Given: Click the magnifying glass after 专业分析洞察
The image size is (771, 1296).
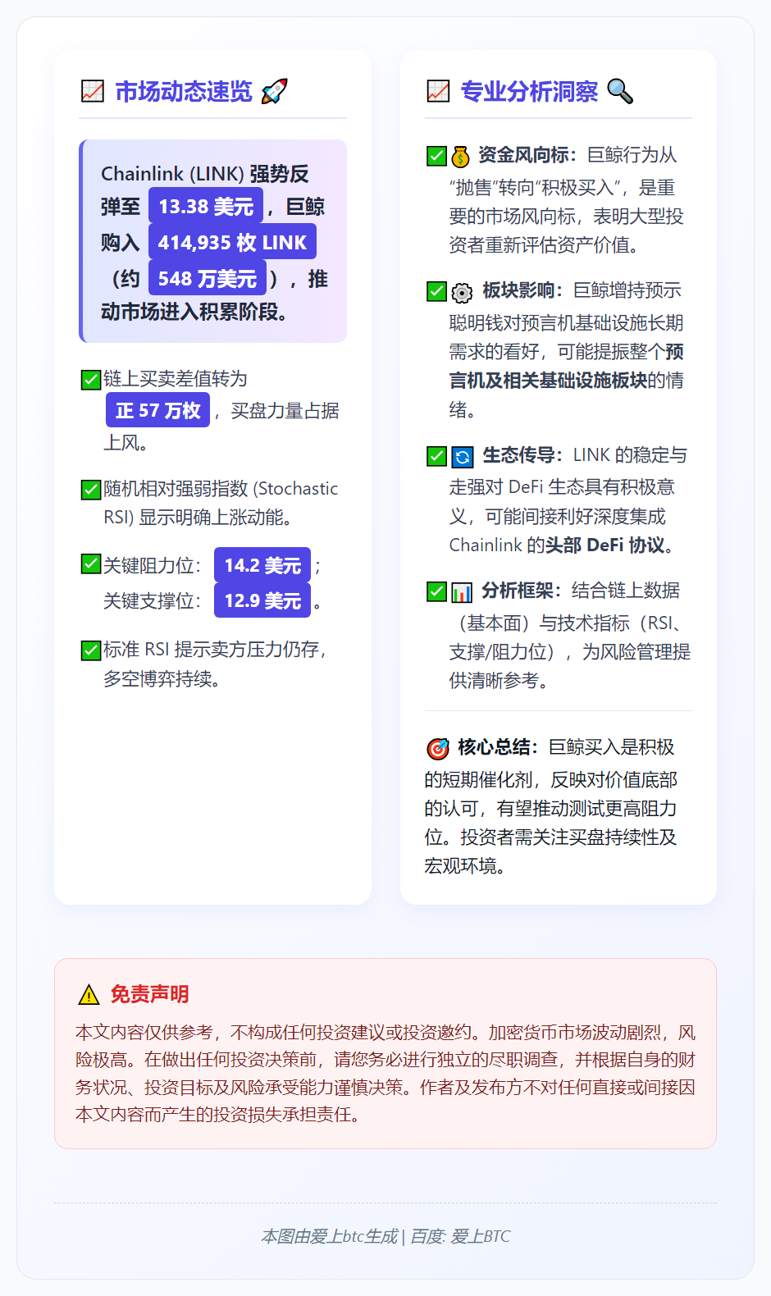Looking at the screenshot, I should coord(620,91).
